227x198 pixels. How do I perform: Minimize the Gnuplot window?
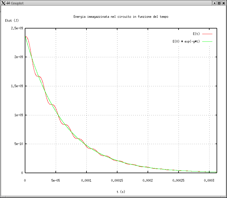214,3
